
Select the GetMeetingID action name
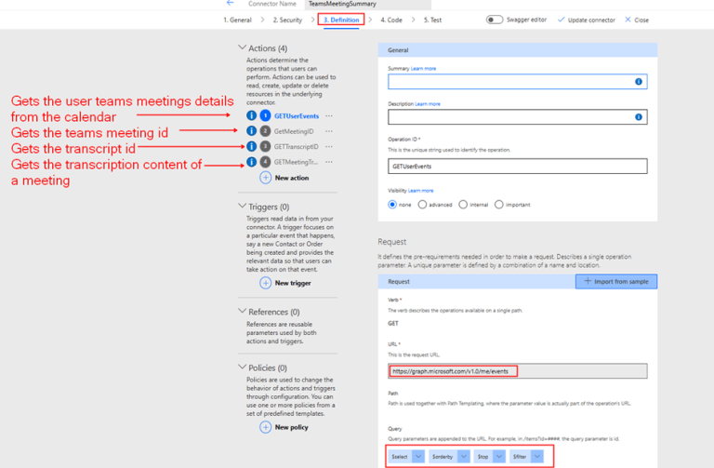(x=294, y=131)
